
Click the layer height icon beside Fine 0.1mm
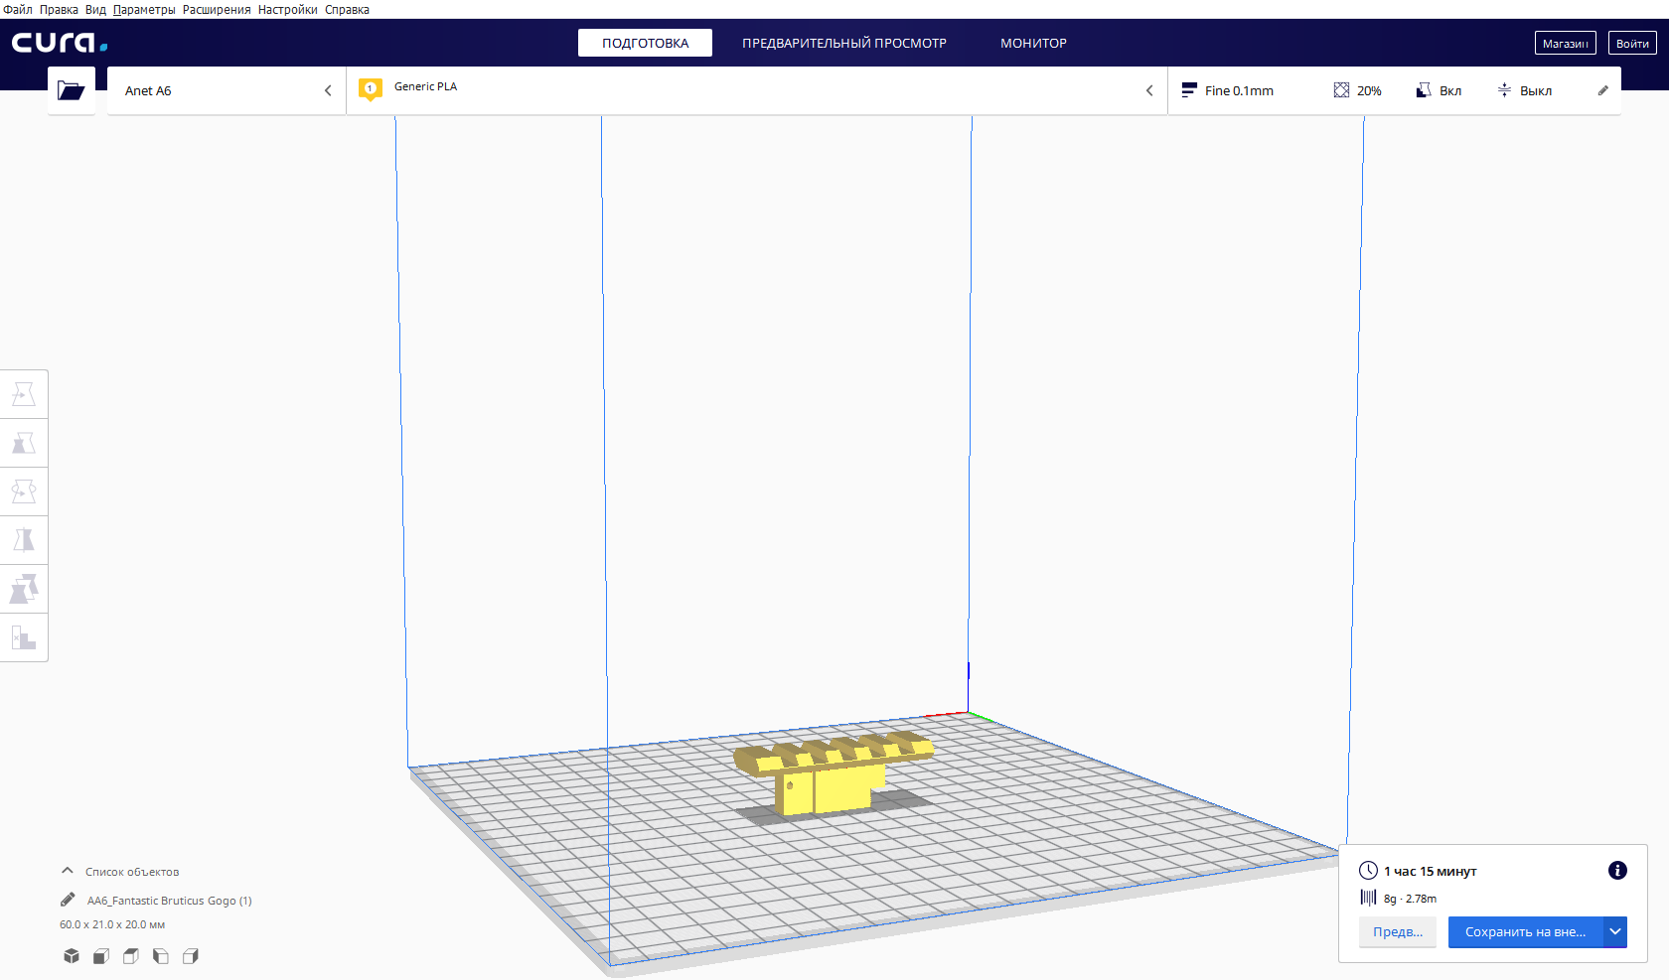(x=1188, y=90)
